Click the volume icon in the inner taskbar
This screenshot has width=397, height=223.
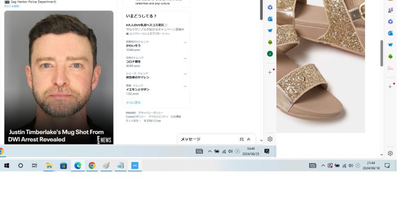pyautogui.click(x=230, y=151)
